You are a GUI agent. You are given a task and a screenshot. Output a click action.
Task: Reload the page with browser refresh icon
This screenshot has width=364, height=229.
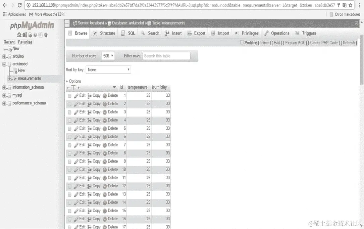(x=20, y=5)
